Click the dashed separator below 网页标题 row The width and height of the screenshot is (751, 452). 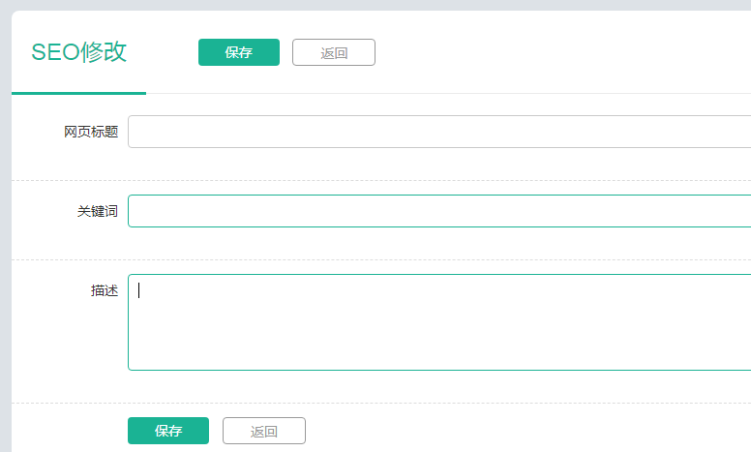click(381, 181)
